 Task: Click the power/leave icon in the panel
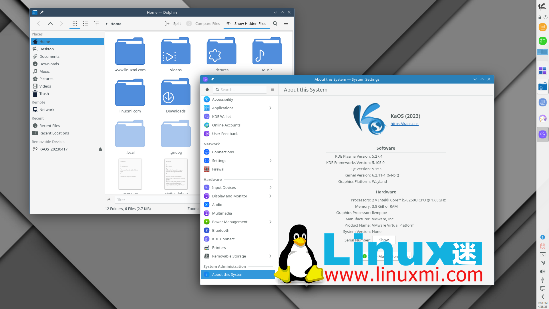545,17
